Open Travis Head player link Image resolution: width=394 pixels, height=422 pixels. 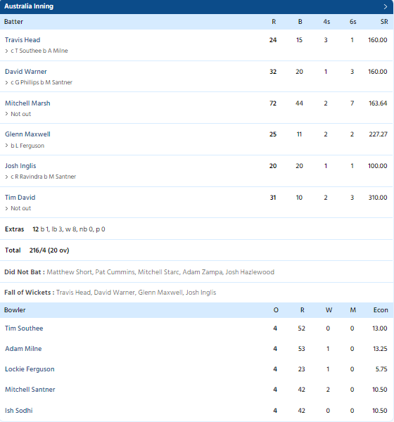(23, 40)
